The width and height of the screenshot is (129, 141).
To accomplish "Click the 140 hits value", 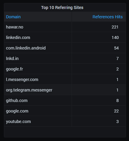I will 115,37.
